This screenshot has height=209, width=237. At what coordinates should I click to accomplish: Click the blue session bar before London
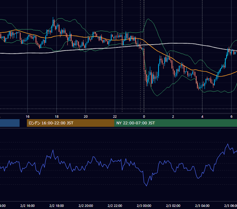click(10, 123)
